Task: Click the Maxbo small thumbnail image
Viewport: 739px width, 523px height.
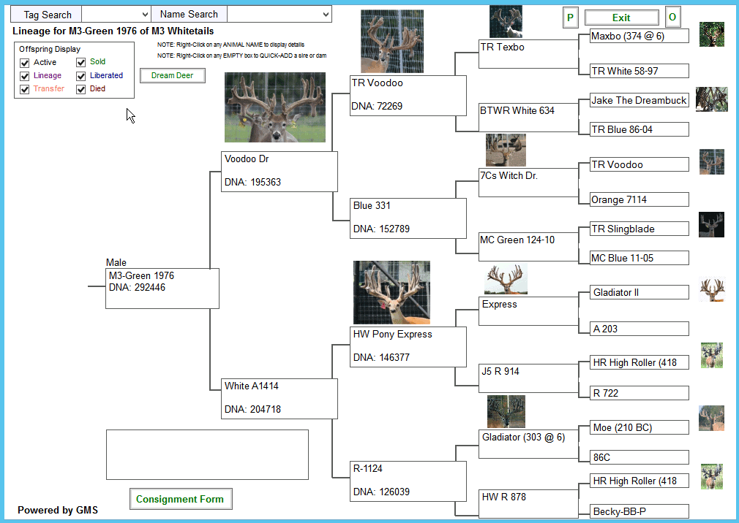Action: point(711,34)
